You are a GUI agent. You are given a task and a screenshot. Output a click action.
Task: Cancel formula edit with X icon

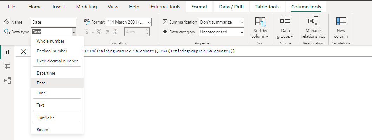24,52
